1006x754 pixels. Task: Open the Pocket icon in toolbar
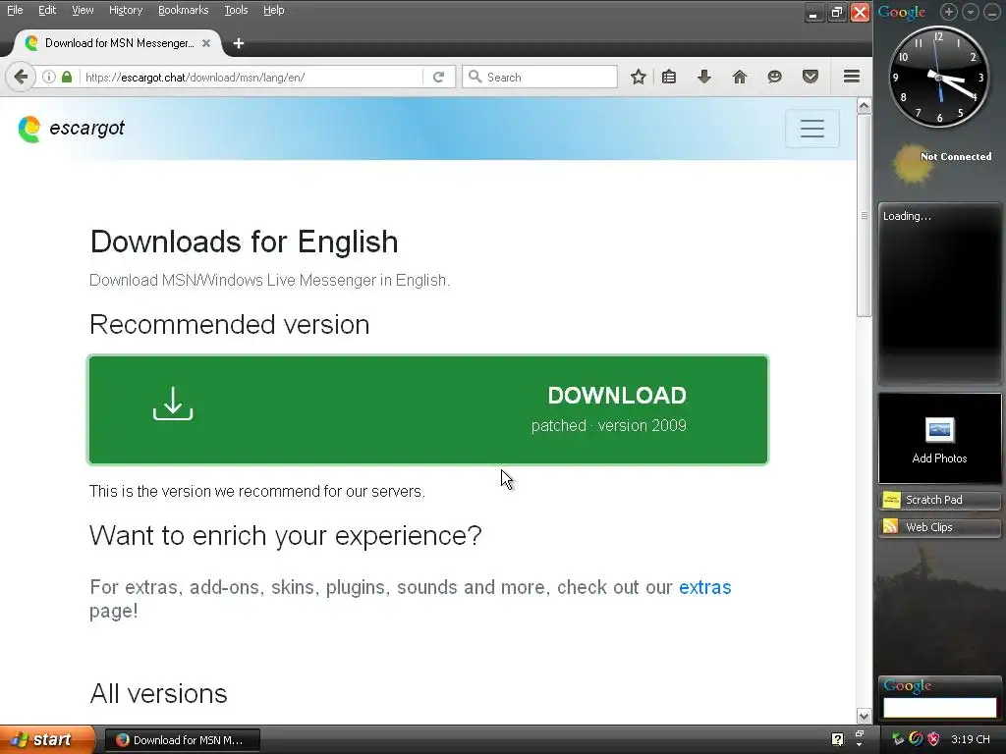click(810, 77)
